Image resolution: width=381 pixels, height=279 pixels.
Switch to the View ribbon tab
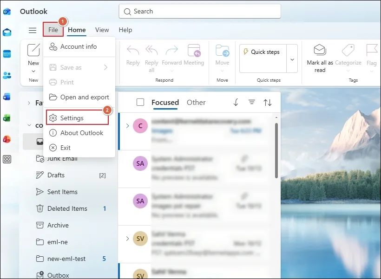102,30
